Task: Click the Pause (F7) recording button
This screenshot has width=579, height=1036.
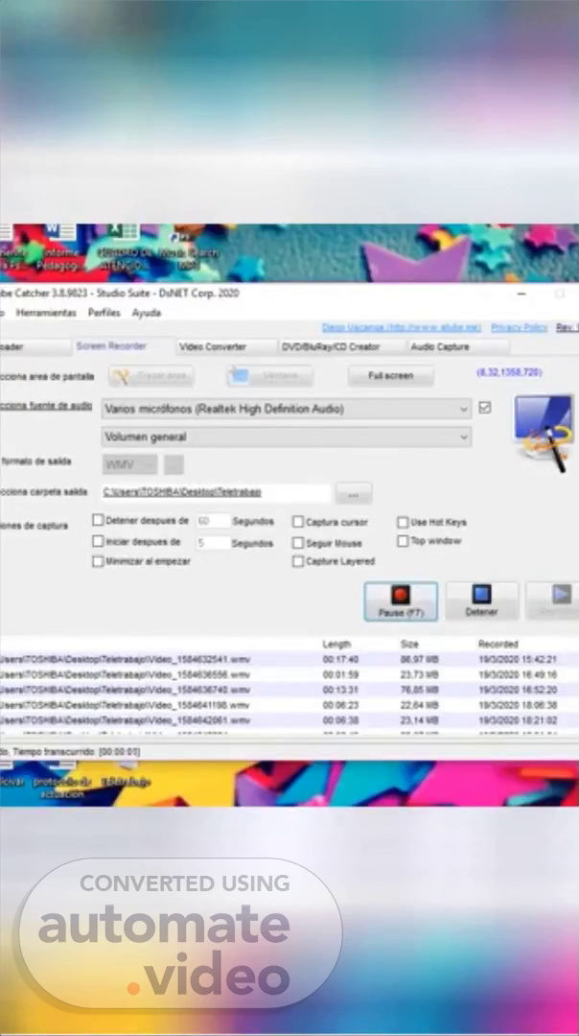Action: (401, 601)
